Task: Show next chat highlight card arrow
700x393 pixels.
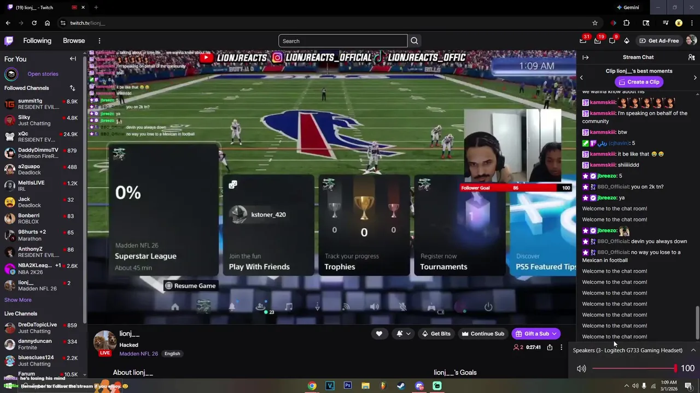Action: click(x=695, y=78)
